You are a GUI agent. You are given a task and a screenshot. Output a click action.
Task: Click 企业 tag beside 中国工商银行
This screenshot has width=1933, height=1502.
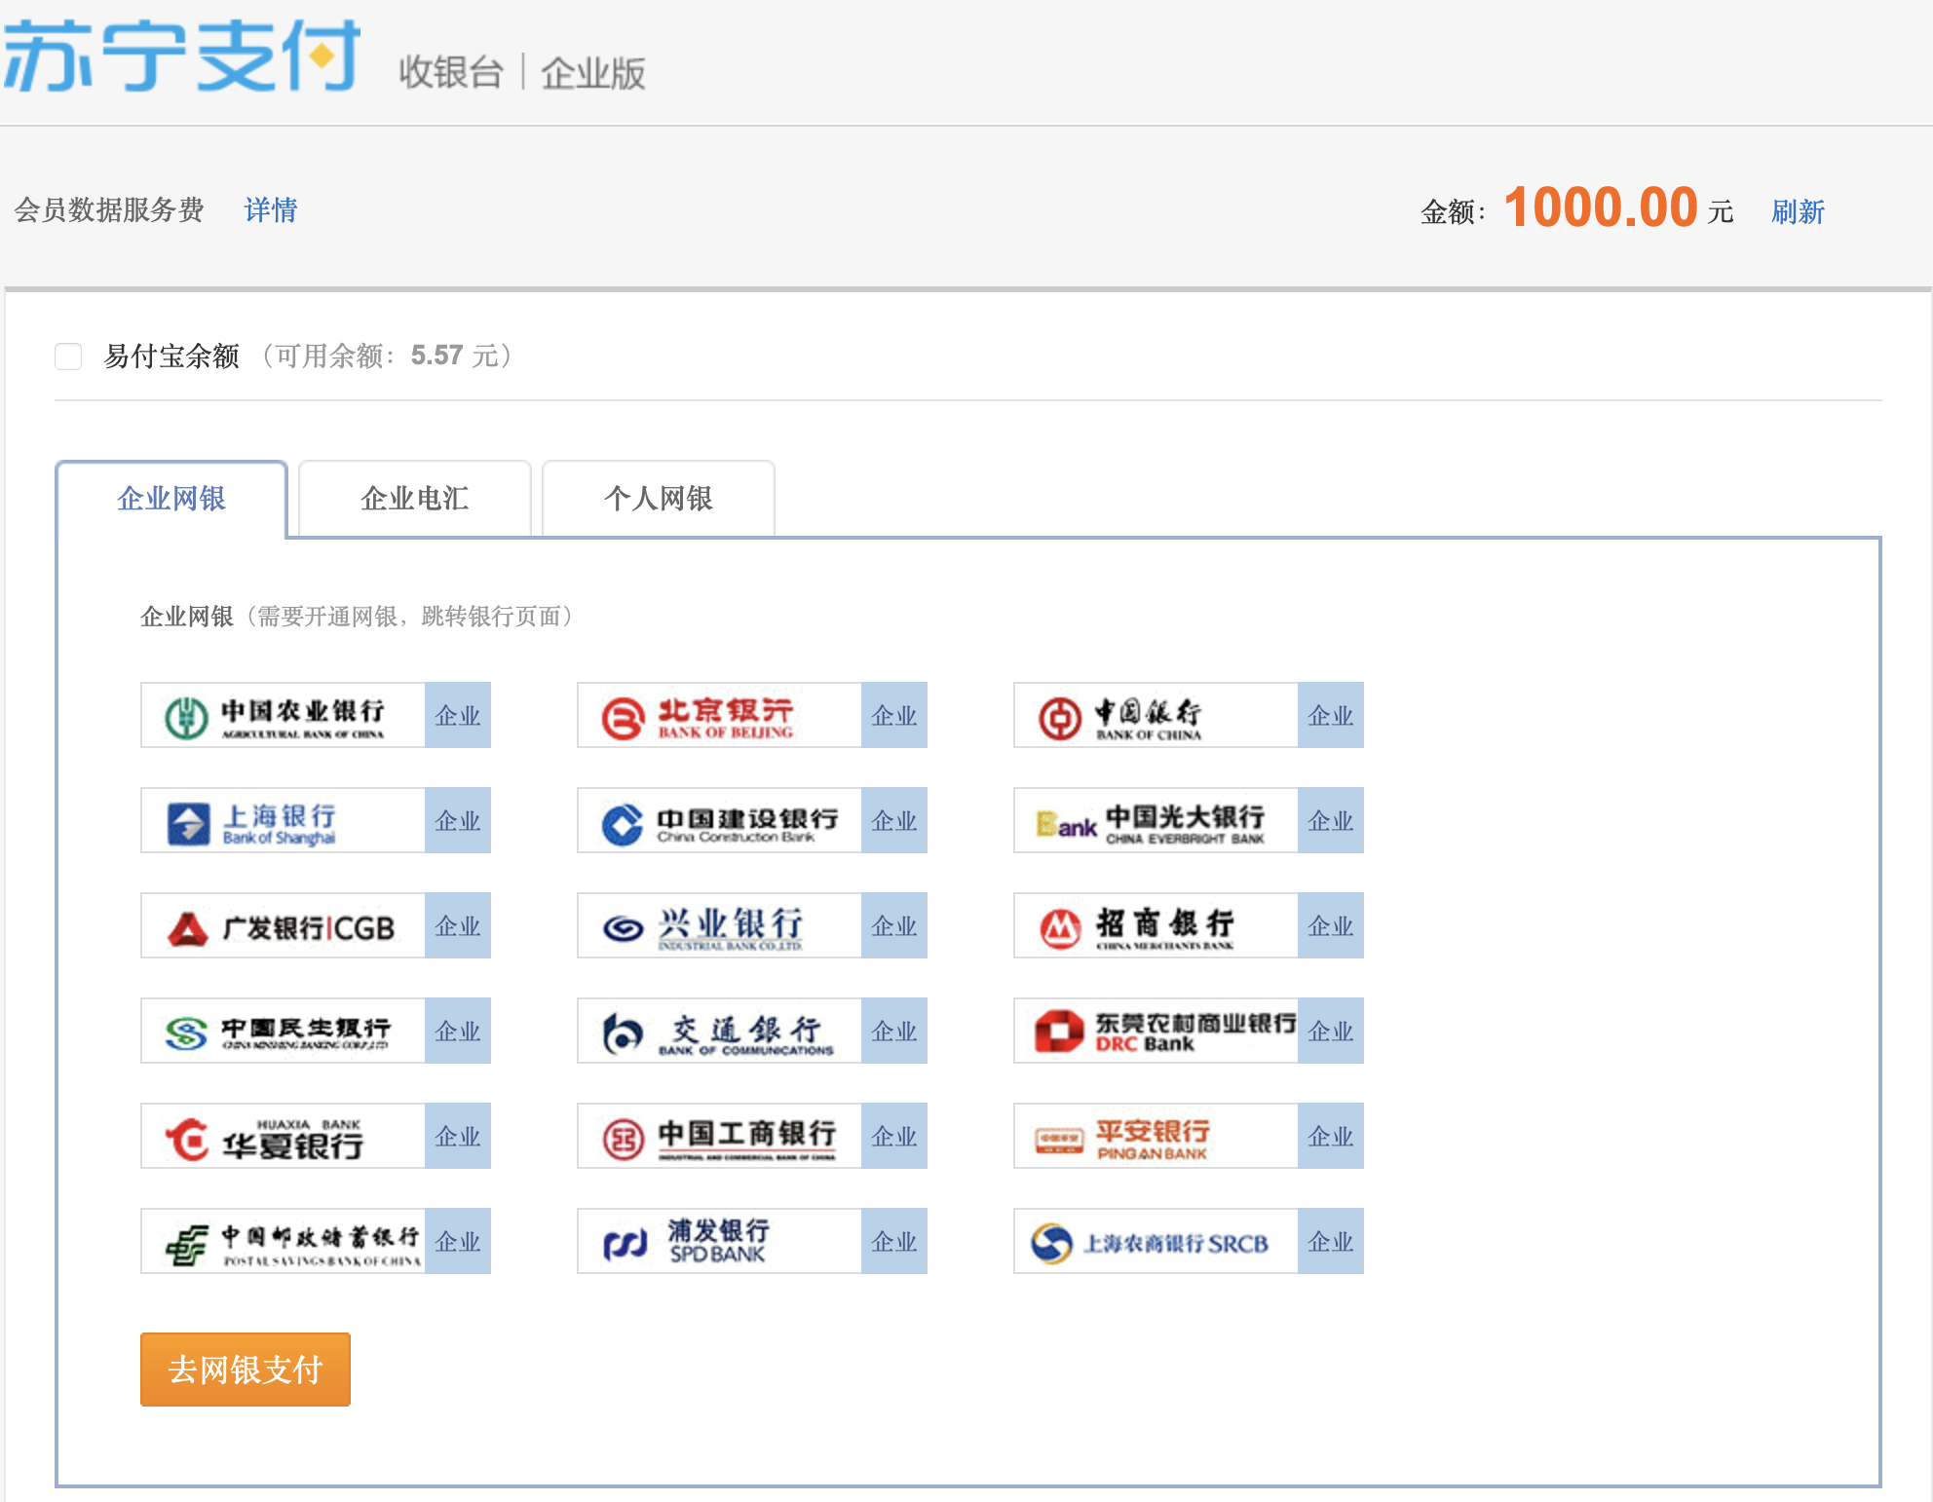tap(894, 1136)
